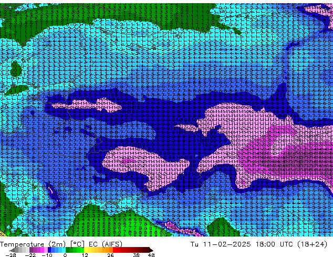Click the '12' legend label

point(85,255)
